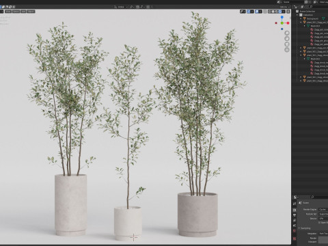Switch to material preview shading
Viewport: 328px width, 246px height.
click(277, 12)
